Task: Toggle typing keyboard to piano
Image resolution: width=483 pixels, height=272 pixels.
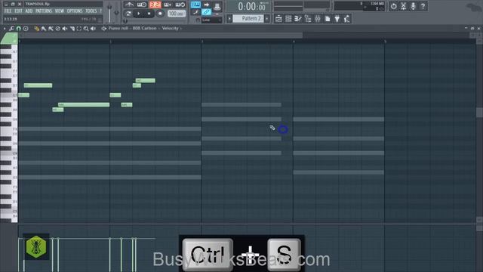Action: pyautogui.click(x=195, y=5)
